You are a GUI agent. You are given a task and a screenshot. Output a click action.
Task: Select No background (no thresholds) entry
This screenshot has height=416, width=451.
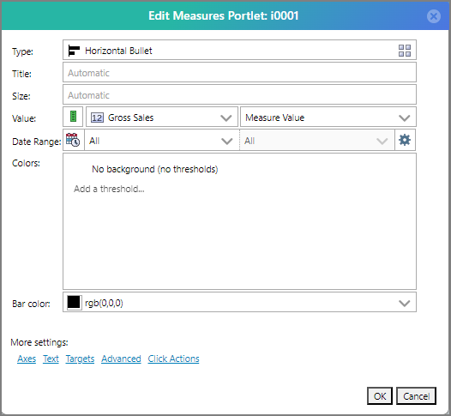click(x=154, y=169)
